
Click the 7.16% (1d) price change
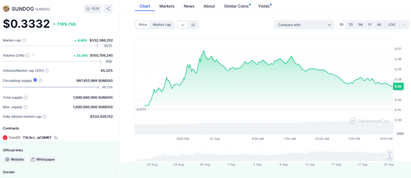pyautogui.click(x=64, y=24)
